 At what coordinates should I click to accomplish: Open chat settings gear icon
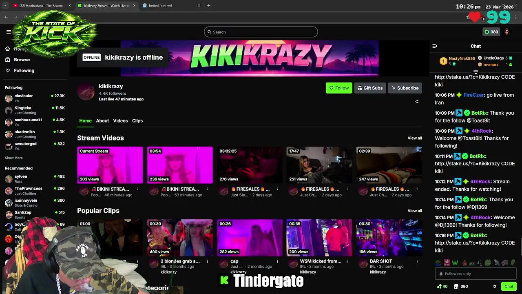coord(495,286)
